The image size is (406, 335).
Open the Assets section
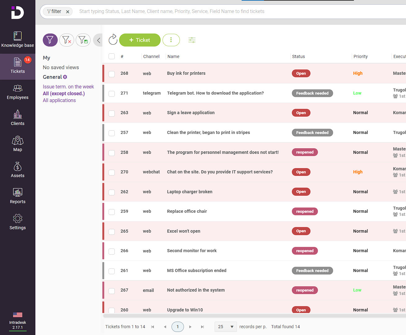click(17, 170)
